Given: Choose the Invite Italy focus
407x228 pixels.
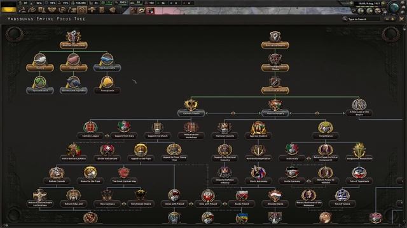Looking at the screenshot, I should [x=292, y=153].
